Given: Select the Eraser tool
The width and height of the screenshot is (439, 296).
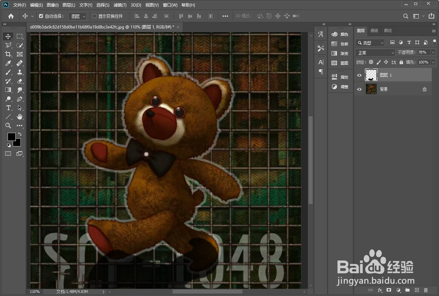Looking at the screenshot, I should pos(20,81).
